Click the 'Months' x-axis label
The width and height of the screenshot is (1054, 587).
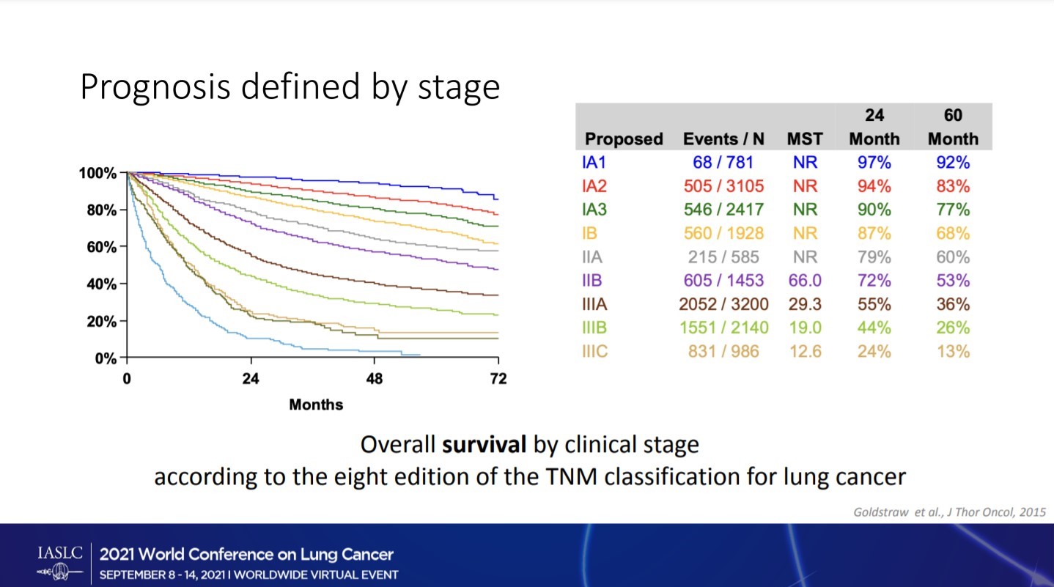(316, 405)
